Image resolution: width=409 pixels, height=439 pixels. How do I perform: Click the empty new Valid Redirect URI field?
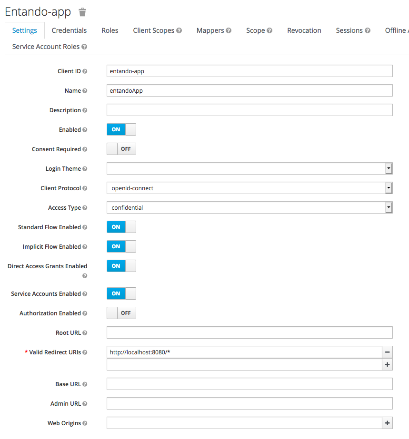[244, 364]
